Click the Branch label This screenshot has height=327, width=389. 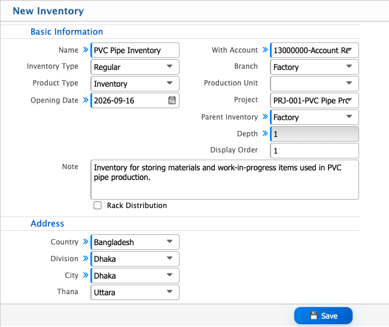(246, 66)
